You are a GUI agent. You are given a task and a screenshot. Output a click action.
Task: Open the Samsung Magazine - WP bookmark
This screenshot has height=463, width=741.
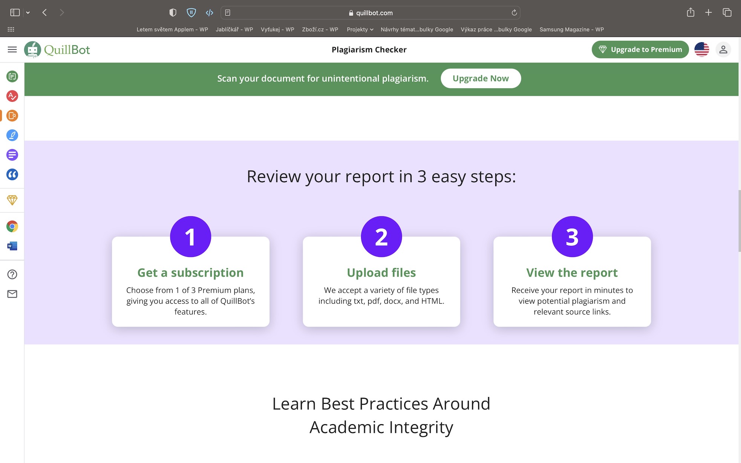tap(571, 29)
